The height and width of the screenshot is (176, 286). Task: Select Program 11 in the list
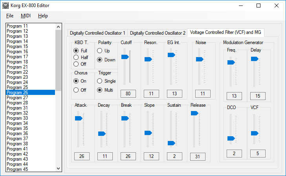pyautogui.click(x=31, y=26)
